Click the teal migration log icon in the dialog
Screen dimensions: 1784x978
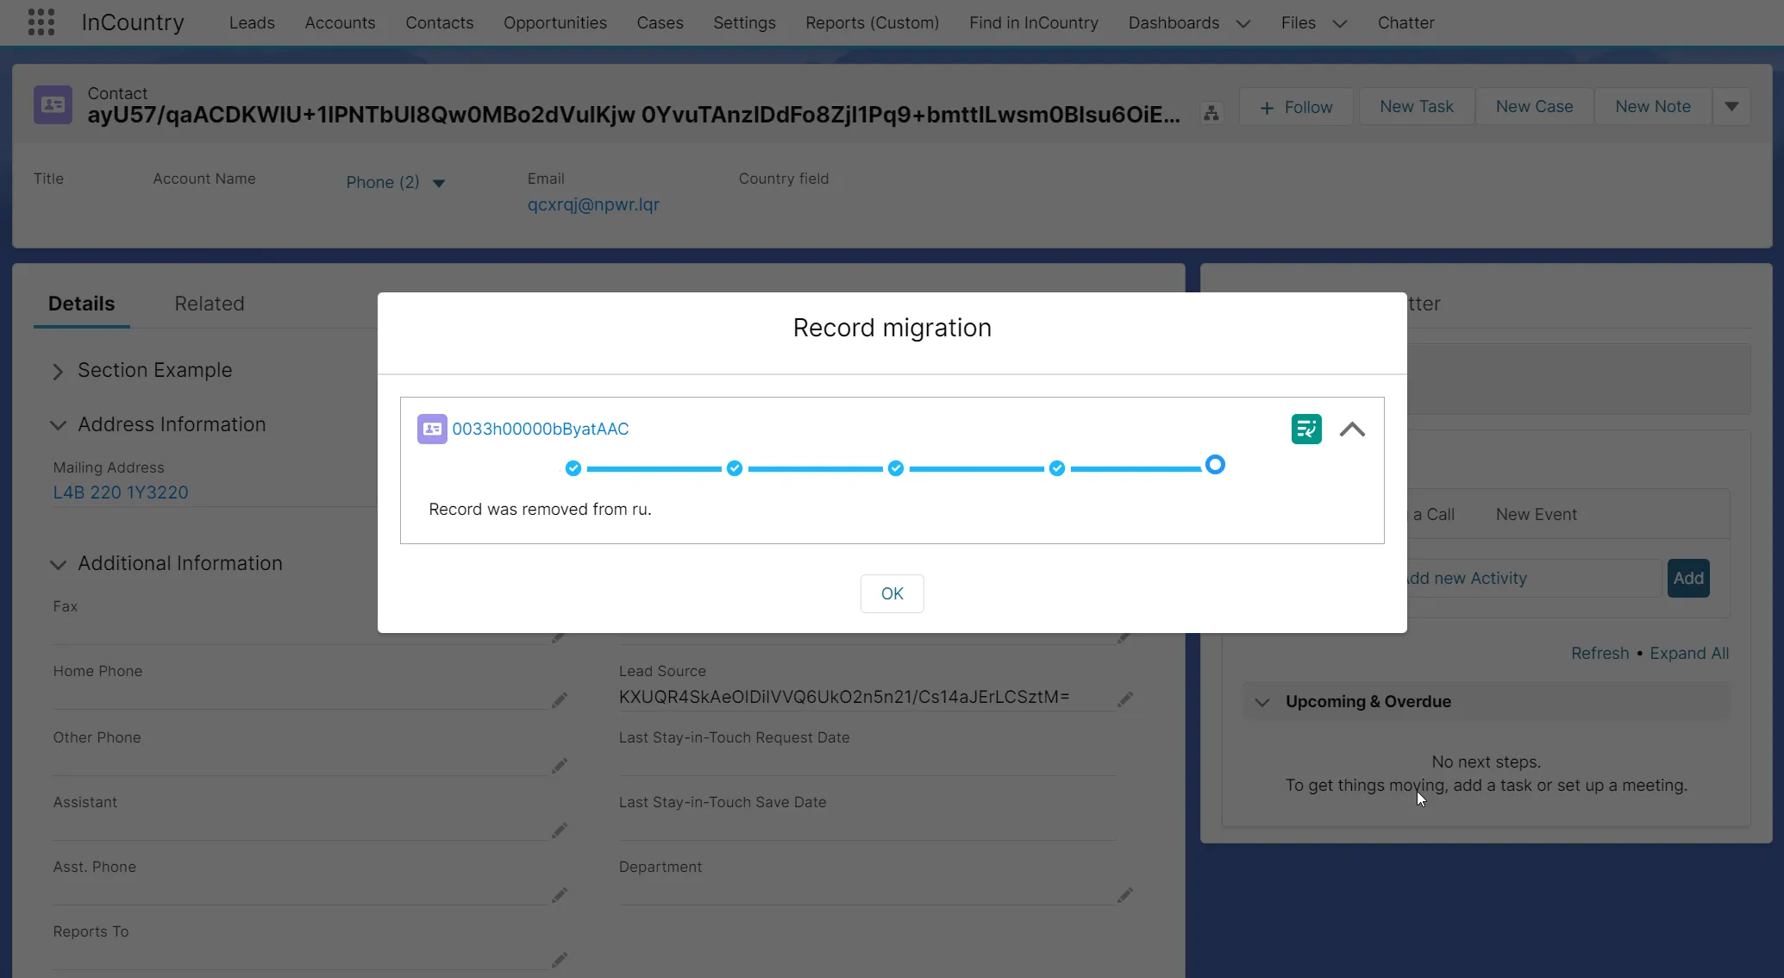pyautogui.click(x=1306, y=429)
